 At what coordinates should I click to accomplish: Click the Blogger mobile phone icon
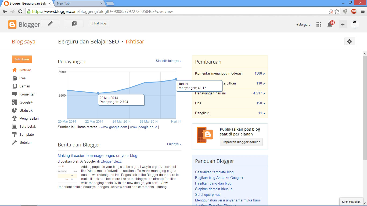click(205, 135)
